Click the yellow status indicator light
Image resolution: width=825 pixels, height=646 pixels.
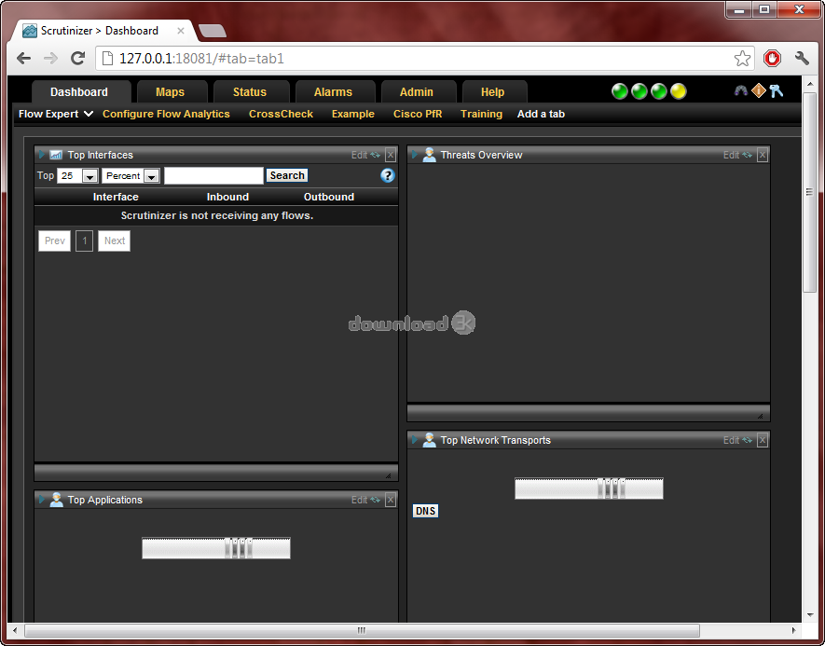point(679,91)
